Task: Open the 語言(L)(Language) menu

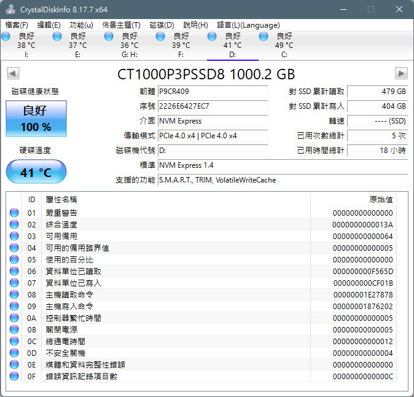Action: click(x=248, y=25)
